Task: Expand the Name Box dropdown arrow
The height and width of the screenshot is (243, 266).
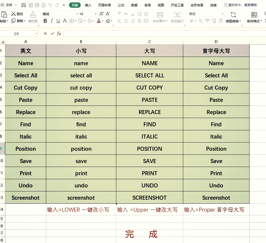Action: tap(36, 34)
